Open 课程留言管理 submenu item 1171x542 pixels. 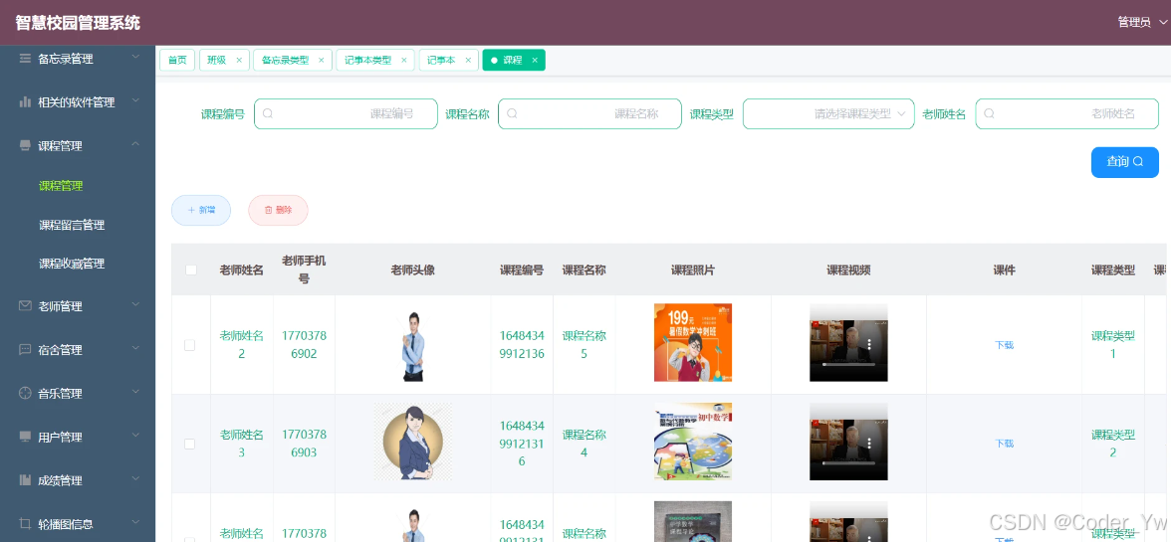pos(72,225)
